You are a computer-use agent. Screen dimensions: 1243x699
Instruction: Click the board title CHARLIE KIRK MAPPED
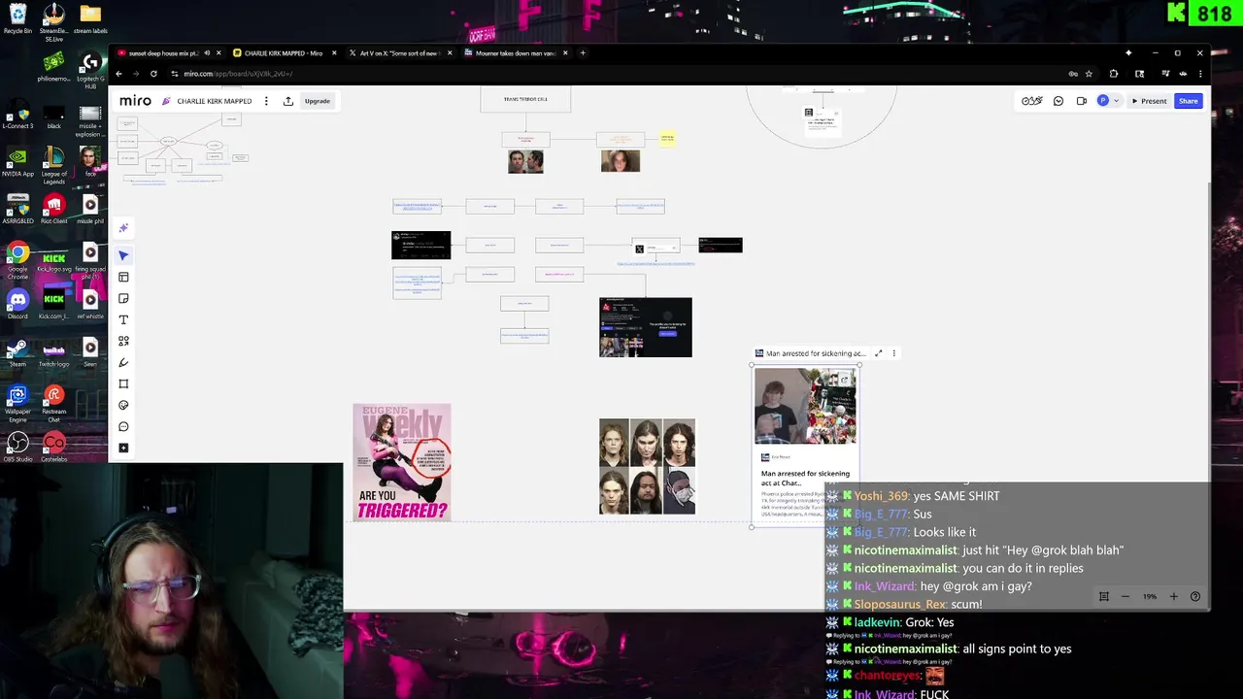click(215, 101)
